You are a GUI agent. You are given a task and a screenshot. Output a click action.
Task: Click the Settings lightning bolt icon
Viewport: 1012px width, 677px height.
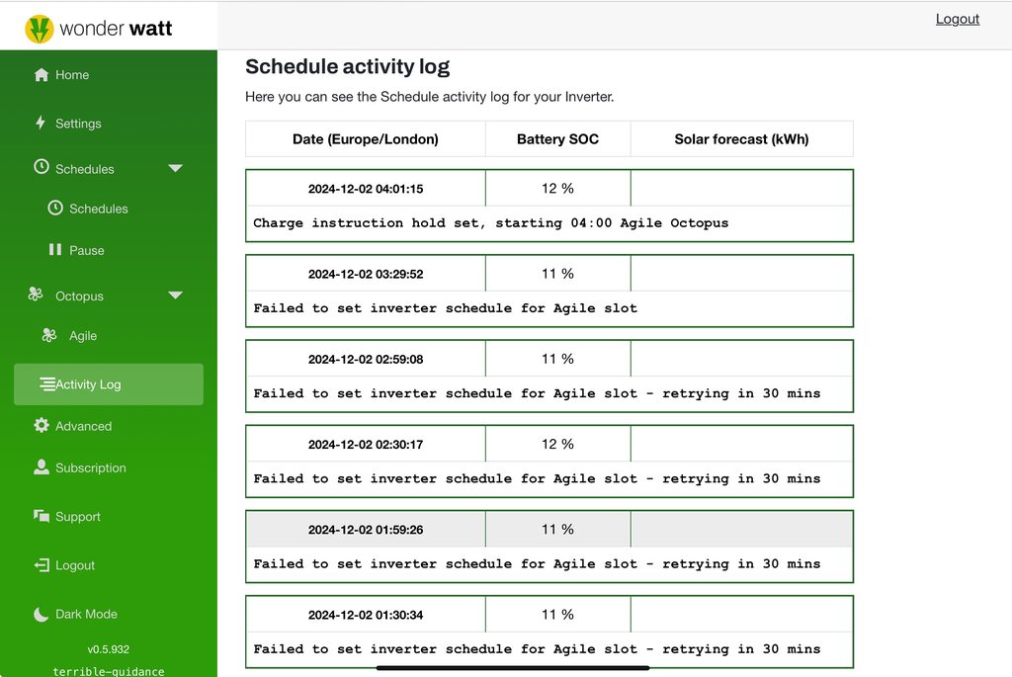[41, 123]
